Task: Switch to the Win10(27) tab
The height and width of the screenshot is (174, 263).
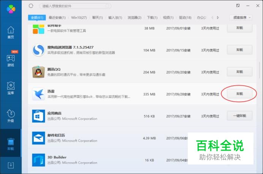Action: 79,18
